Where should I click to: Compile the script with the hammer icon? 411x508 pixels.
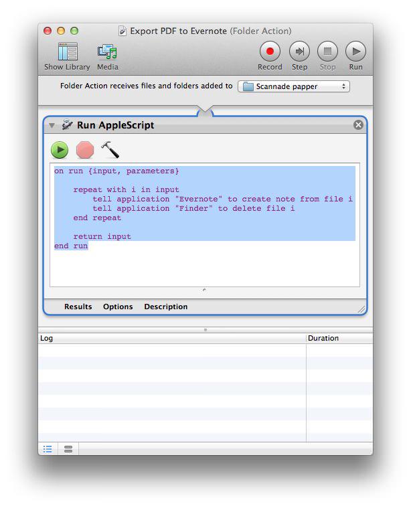(x=110, y=150)
